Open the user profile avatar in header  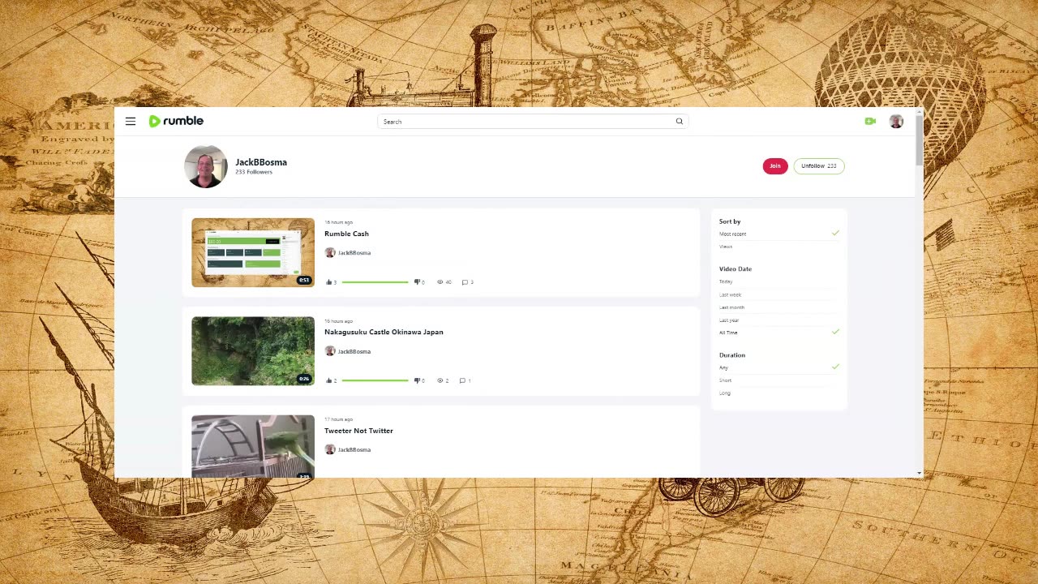pyautogui.click(x=896, y=121)
